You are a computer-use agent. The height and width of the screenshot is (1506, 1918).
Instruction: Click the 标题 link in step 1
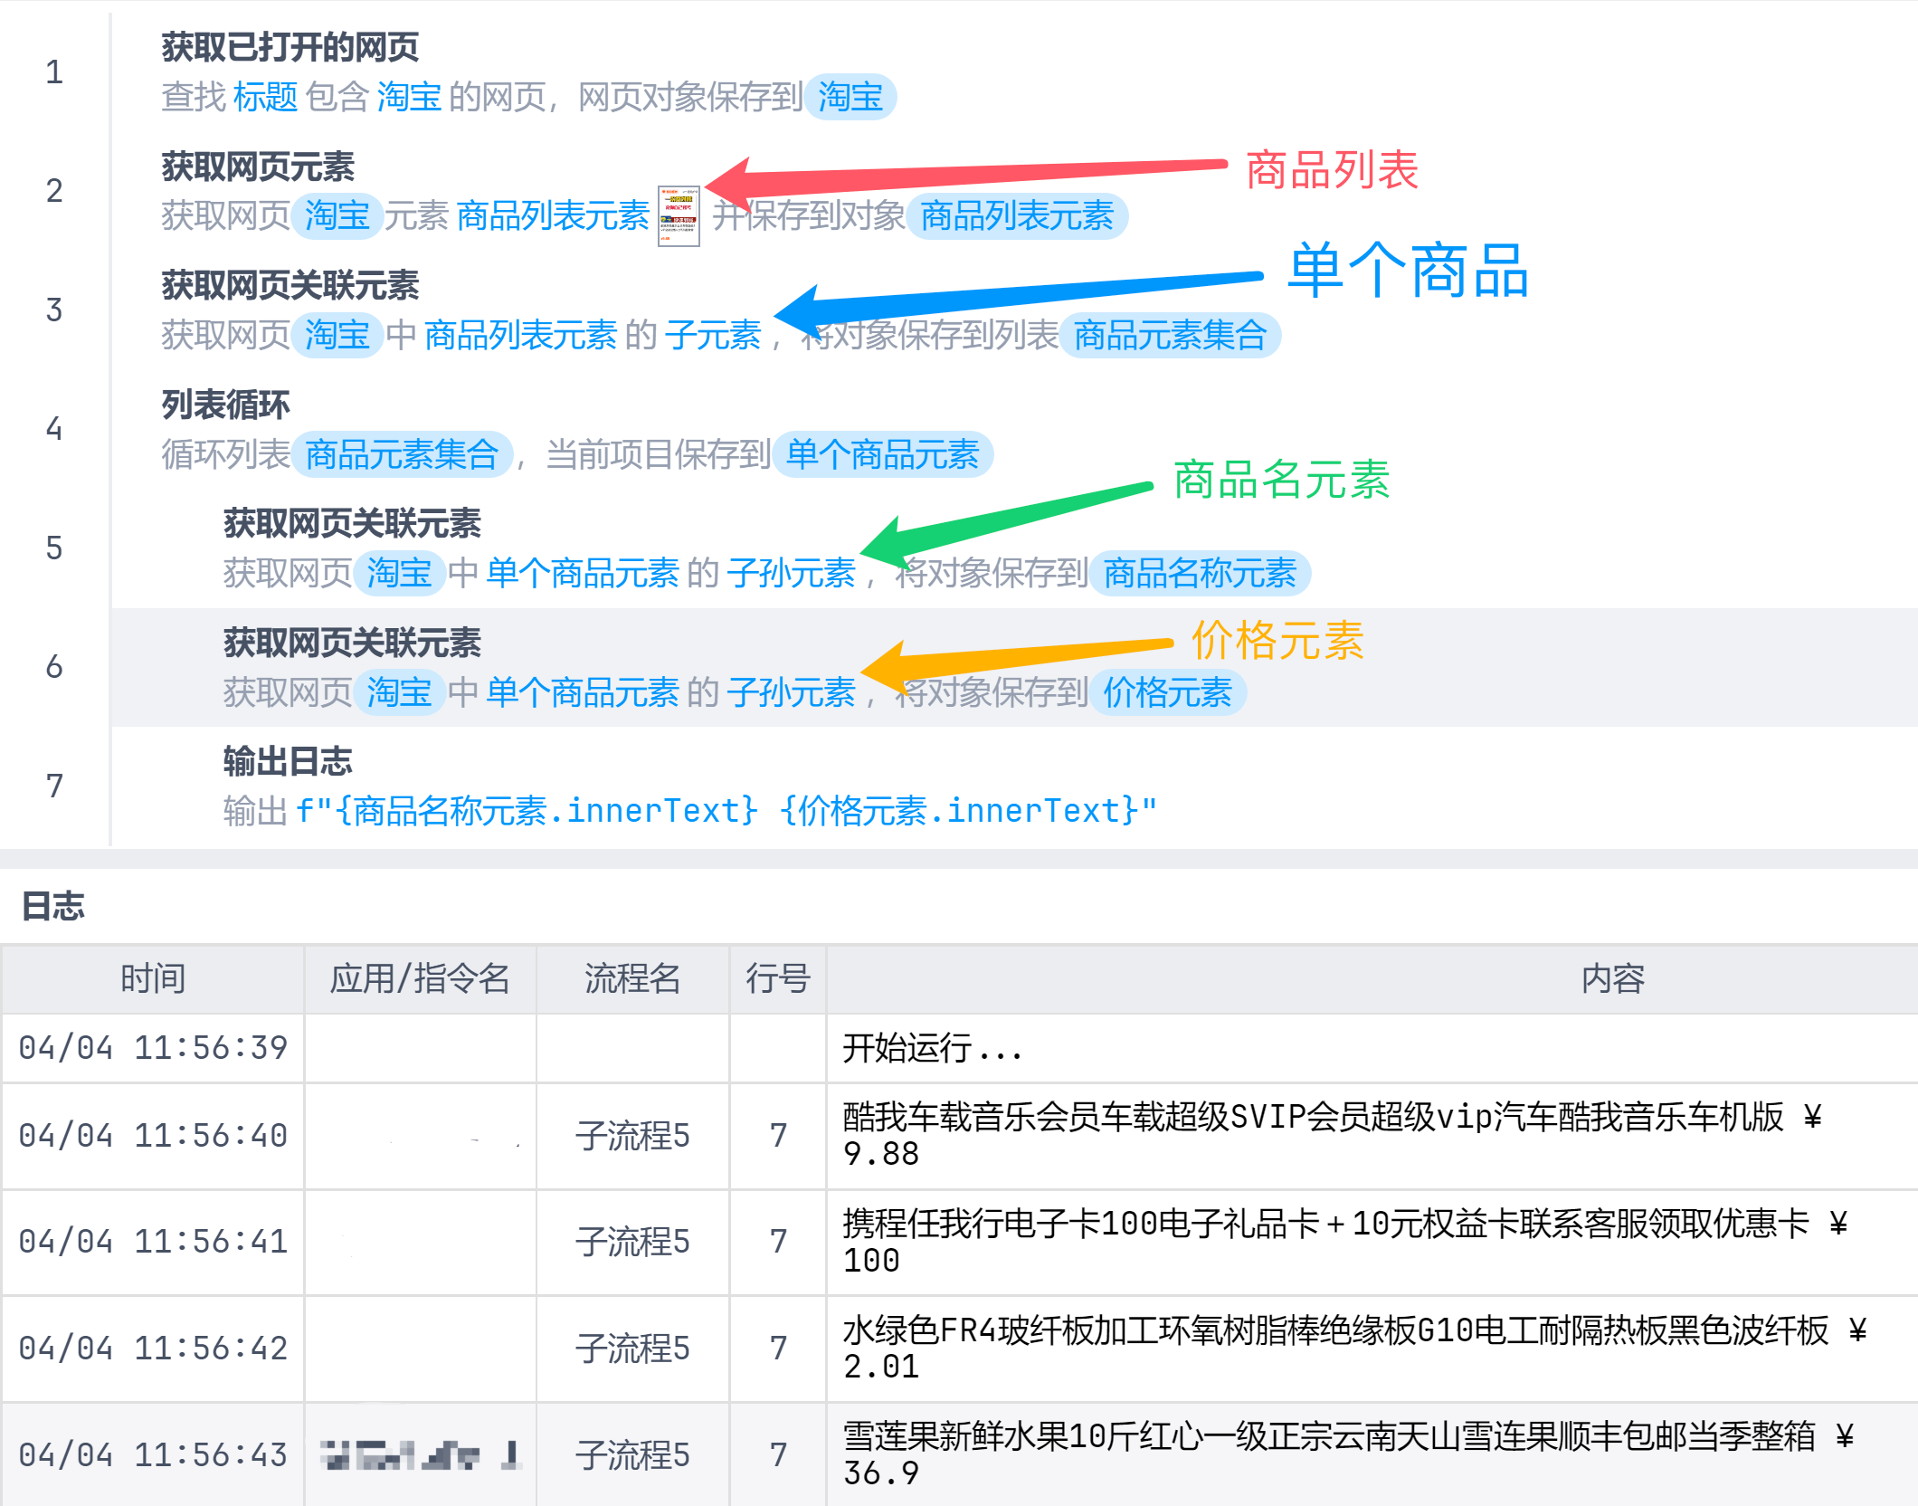[x=265, y=97]
